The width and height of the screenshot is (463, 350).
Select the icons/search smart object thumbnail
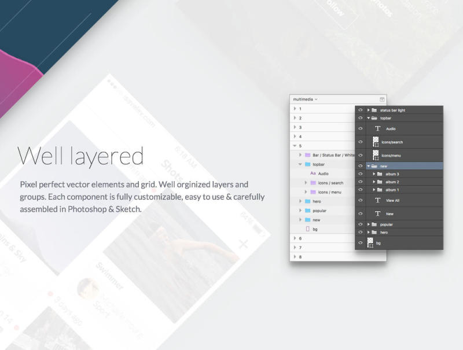coord(376,142)
